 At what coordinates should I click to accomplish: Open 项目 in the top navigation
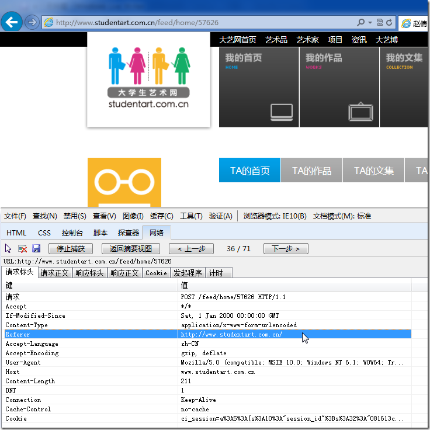[335, 40]
